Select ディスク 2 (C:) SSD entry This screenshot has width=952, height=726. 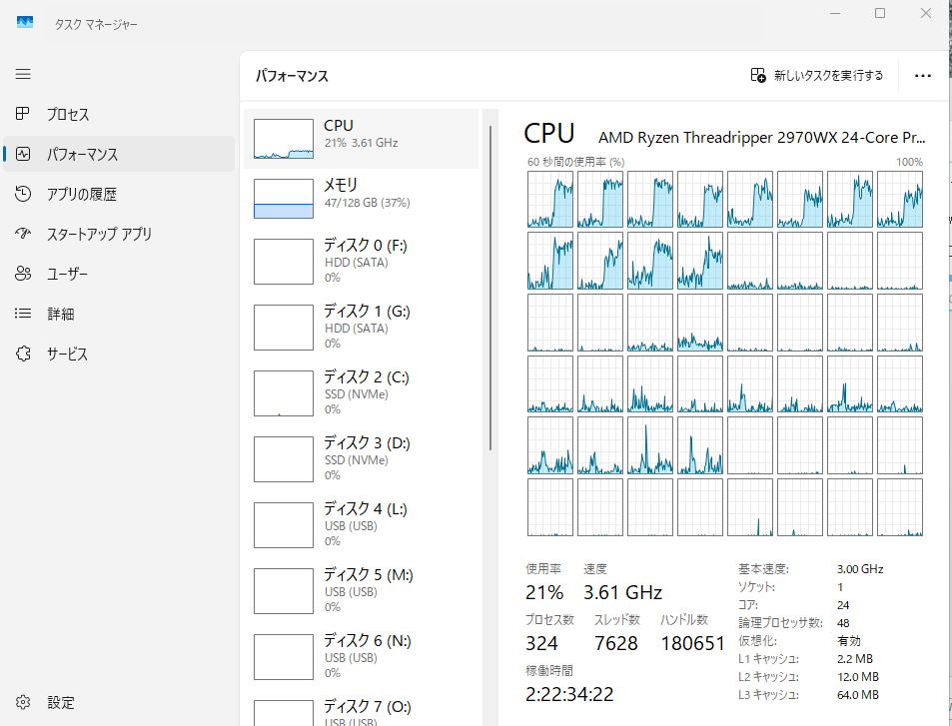pyautogui.click(x=362, y=392)
